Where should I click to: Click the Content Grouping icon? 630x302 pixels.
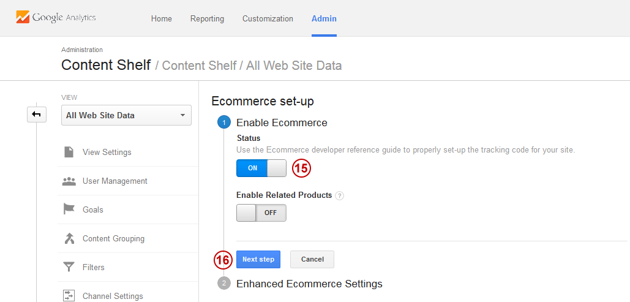coord(69,238)
